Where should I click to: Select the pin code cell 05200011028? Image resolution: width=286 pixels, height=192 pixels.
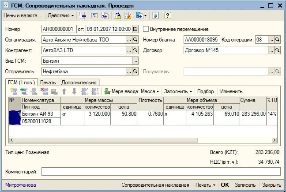point(41,121)
